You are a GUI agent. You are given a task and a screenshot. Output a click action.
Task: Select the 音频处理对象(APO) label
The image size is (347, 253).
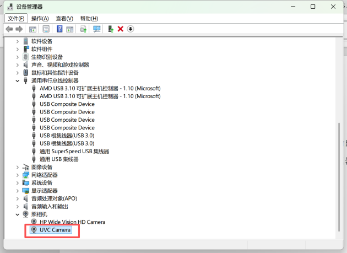point(54,198)
